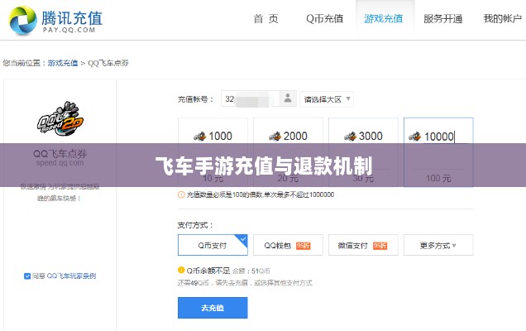Click the 100 元 price label
The image size is (526, 331).
pyautogui.click(x=438, y=178)
